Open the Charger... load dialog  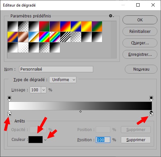140,43
